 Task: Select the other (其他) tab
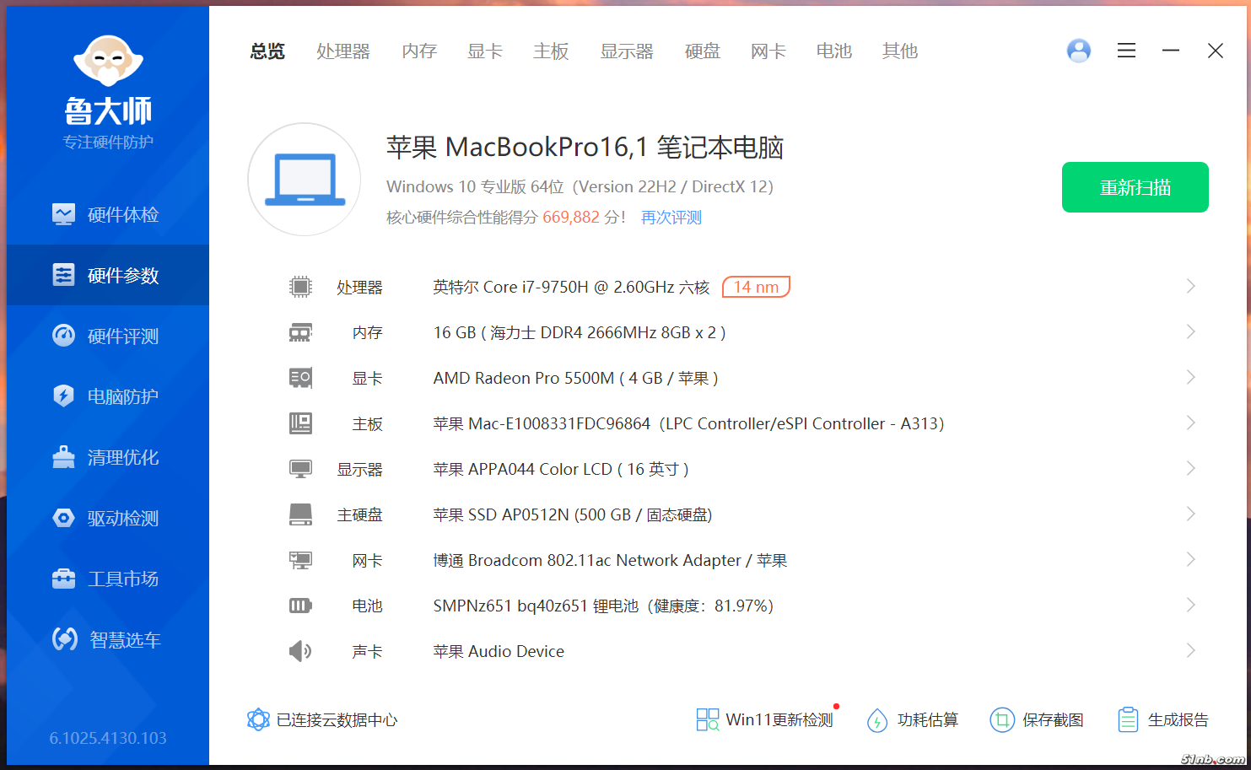click(899, 51)
